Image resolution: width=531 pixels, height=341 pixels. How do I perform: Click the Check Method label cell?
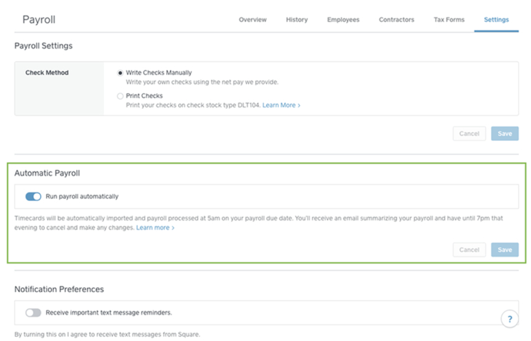(47, 72)
